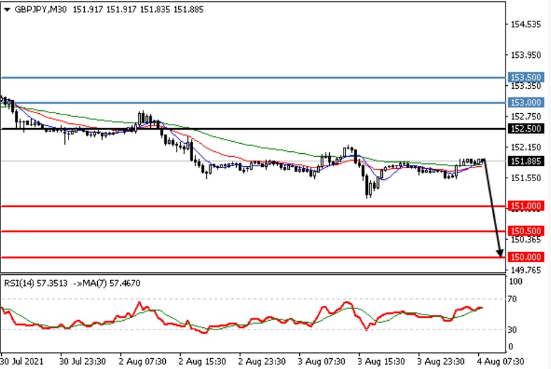Click the 3 Aug 15:30 time axis label
Image resolution: width=551 pixels, height=369 pixels.
[381, 362]
